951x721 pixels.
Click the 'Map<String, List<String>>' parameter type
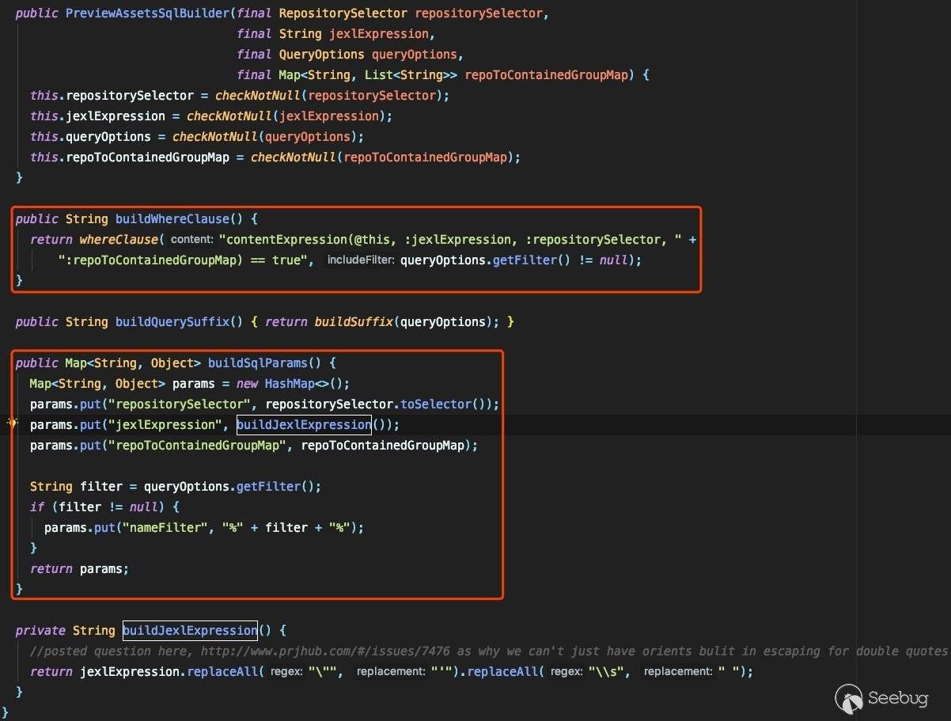pyautogui.click(x=368, y=74)
